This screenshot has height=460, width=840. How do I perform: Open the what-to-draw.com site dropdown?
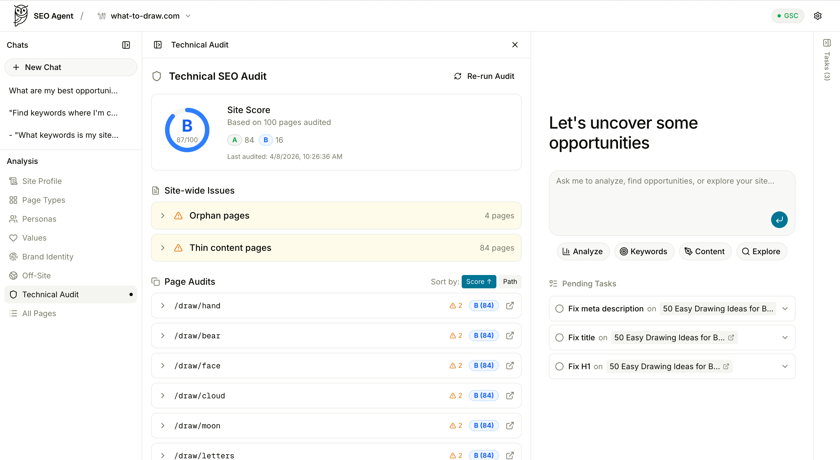[x=144, y=16]
